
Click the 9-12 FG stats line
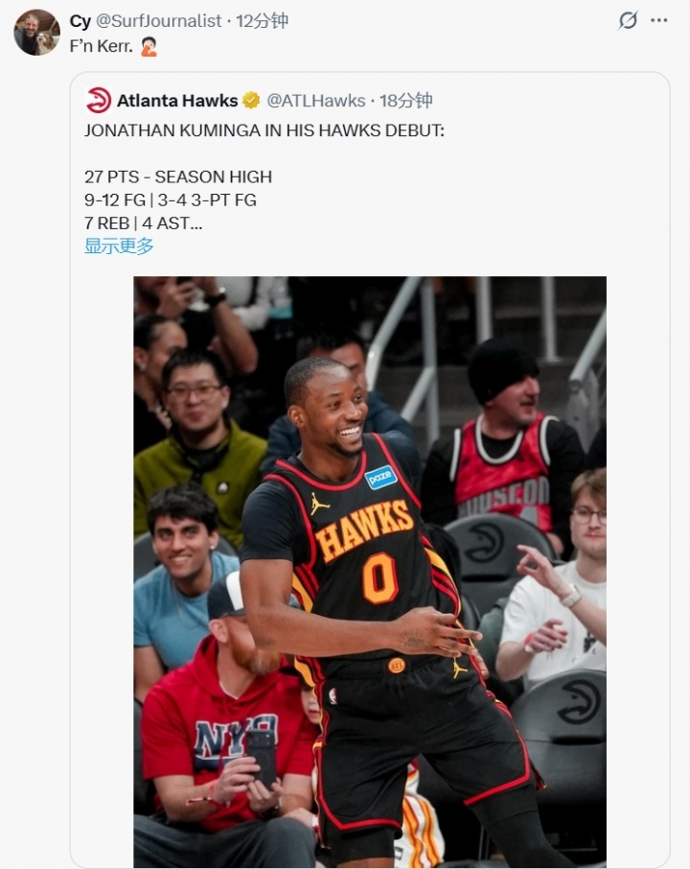point(171,200)
